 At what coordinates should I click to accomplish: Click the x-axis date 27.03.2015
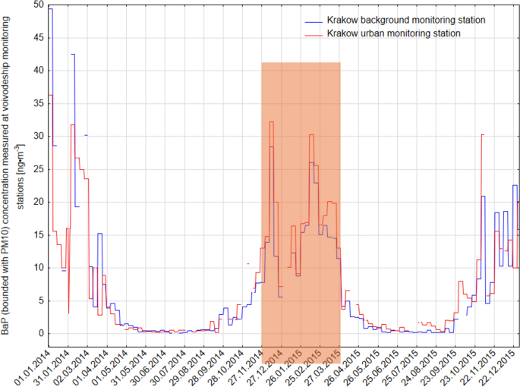pyautogui.click(x=323, y=368)
